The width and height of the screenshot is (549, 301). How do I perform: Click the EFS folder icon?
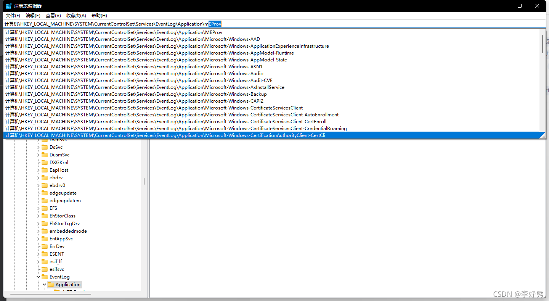[x=45, y=208]
